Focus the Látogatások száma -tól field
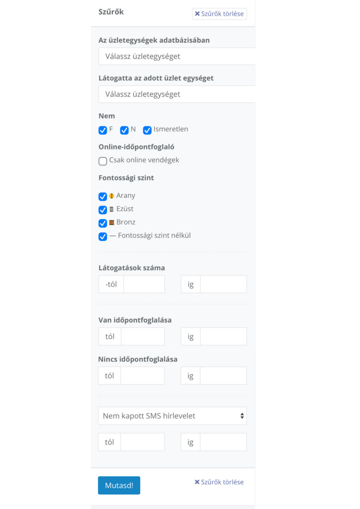The height and width of the screenshot is (509, 360). pyautogui.click(x=144, y=284)
